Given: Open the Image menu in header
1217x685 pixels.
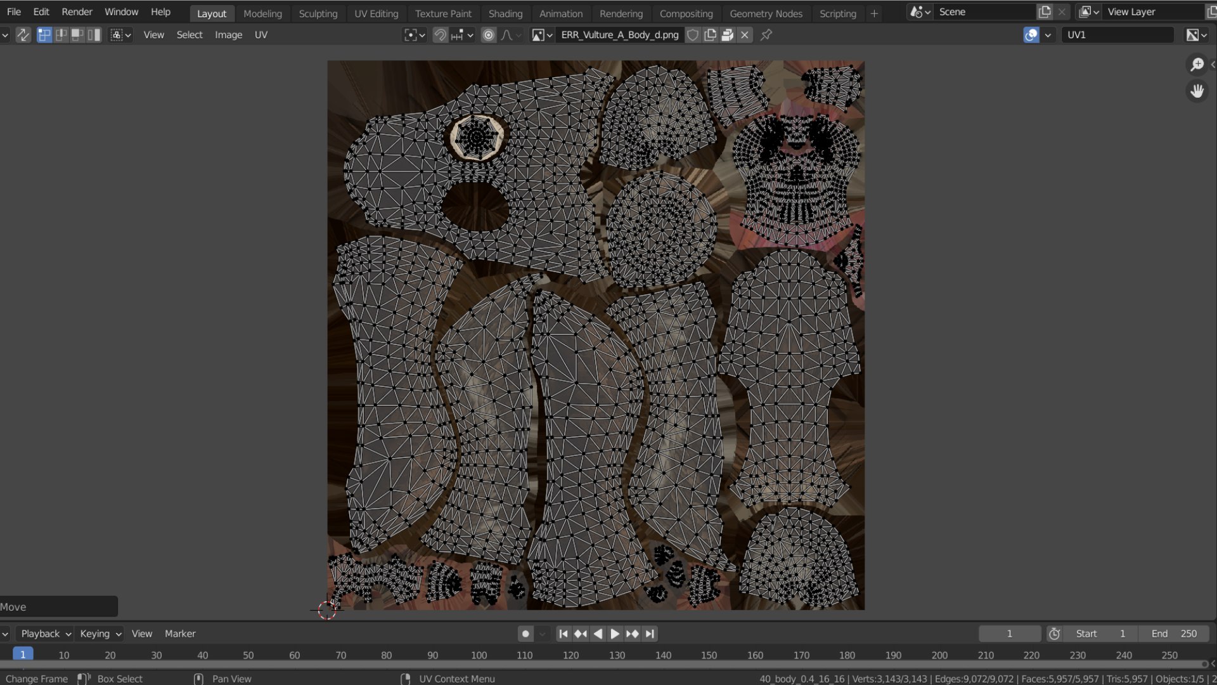Looking at the screenshot, I should [228, 35].
